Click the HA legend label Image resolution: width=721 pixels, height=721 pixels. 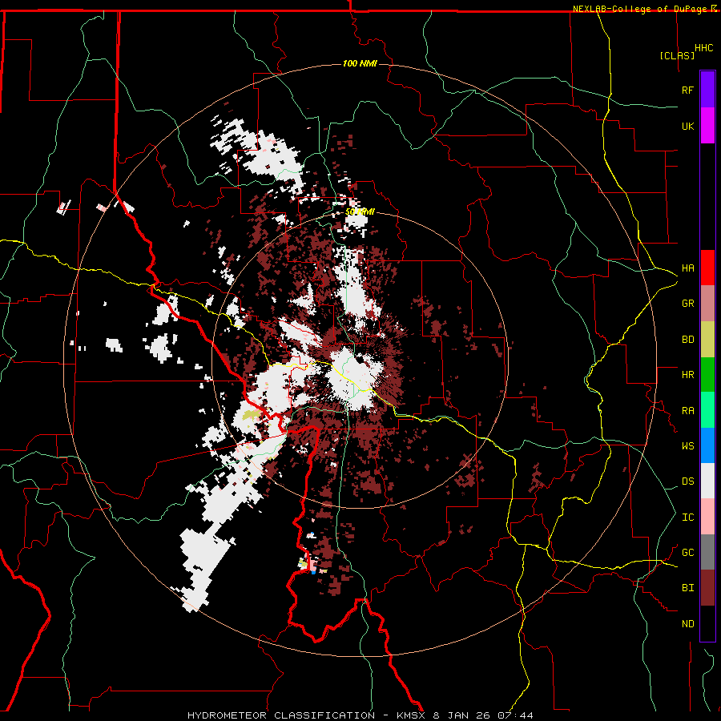tap(687, 268)
